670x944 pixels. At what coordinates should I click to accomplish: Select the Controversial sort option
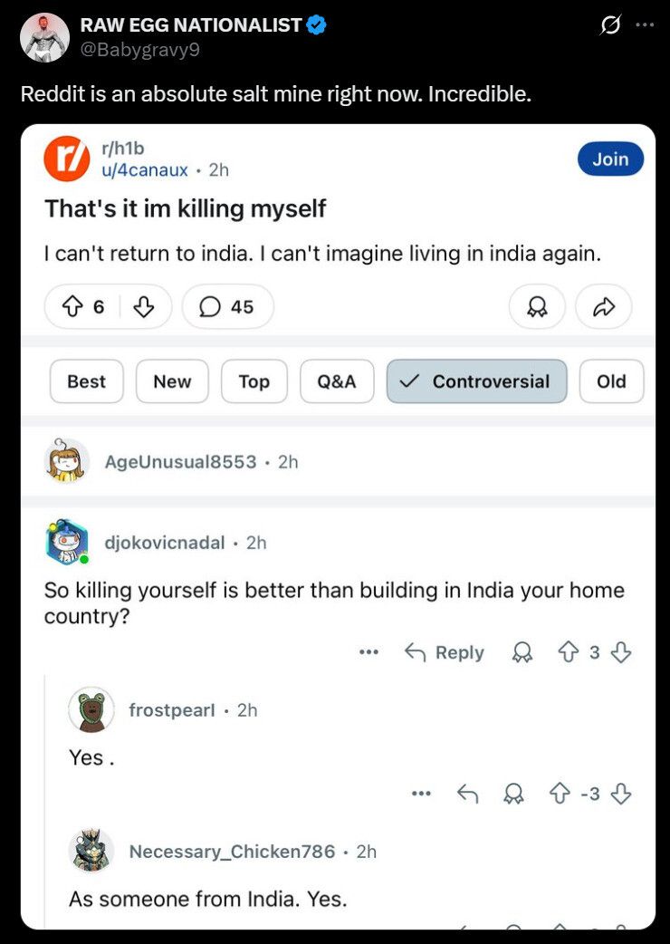(x=476, y=381)
